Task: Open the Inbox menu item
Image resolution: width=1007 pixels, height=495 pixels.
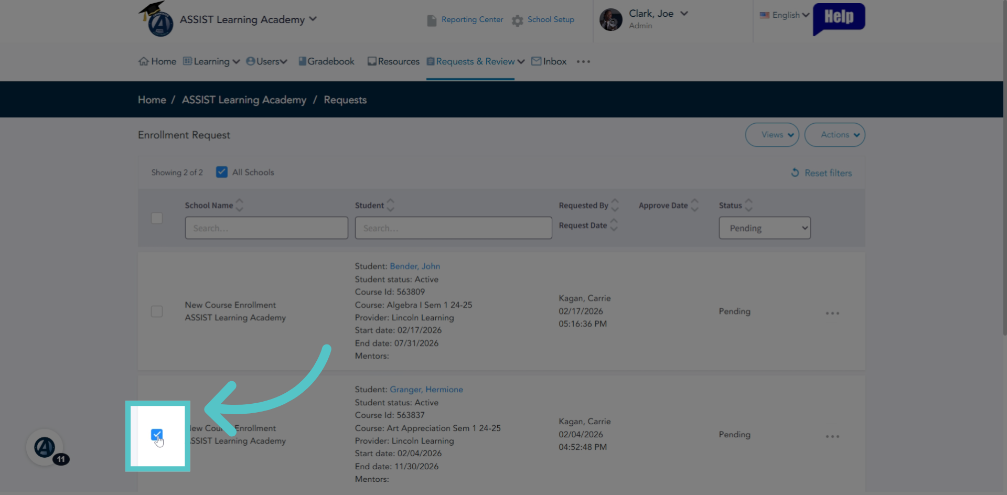Action: click(x=549, y=61)
